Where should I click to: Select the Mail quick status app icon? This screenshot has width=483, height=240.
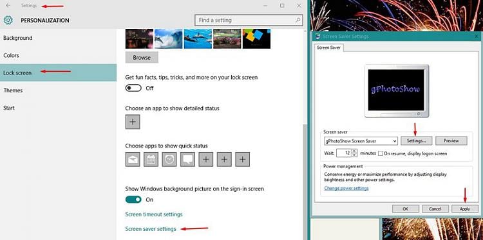point(133,159)
